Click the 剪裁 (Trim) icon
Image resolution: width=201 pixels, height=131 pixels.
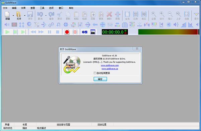[118, 14]
